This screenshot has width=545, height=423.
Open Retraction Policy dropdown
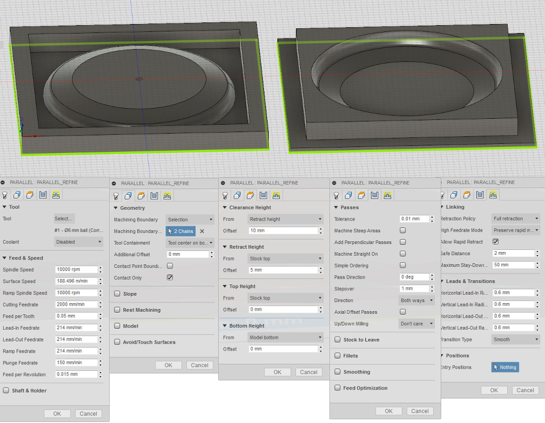(515, 219)
